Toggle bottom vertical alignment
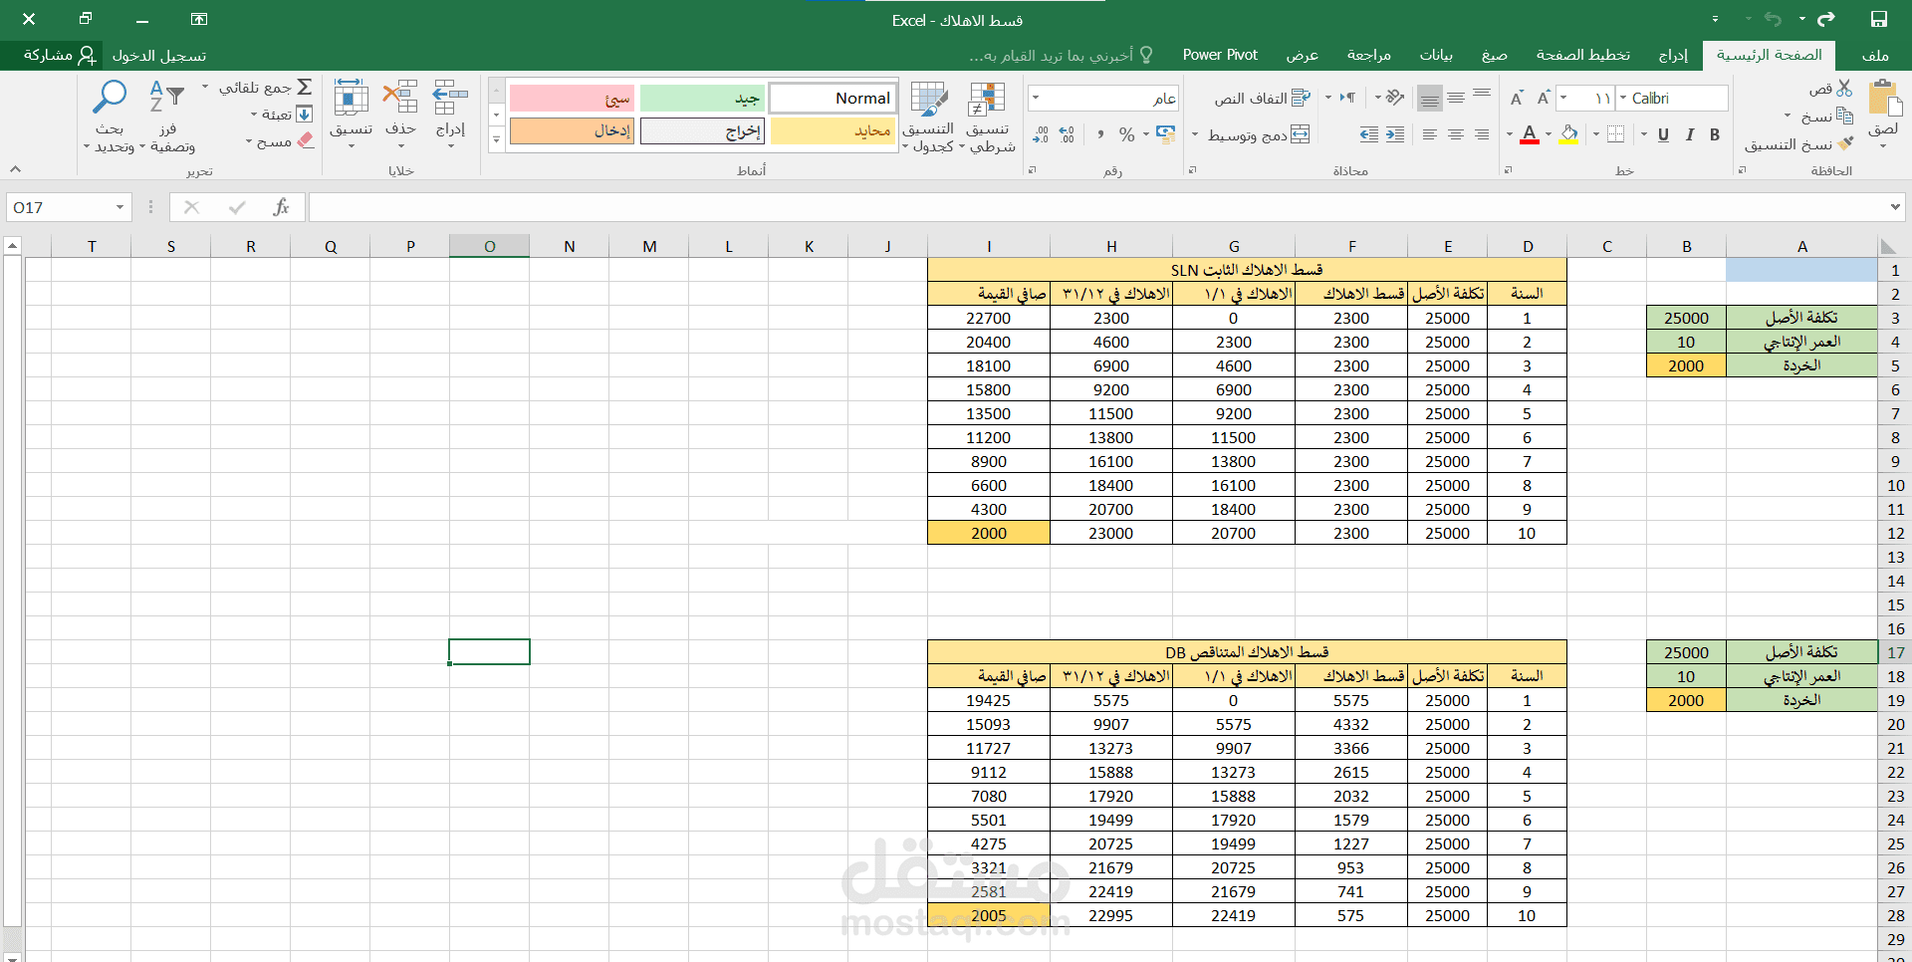 [x=1430, y=98]
